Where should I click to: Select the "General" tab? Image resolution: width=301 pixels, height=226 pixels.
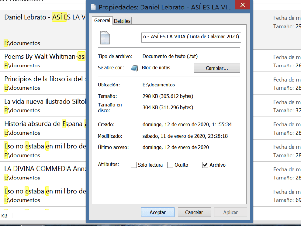pyautogui.click(x=102, y=20)
